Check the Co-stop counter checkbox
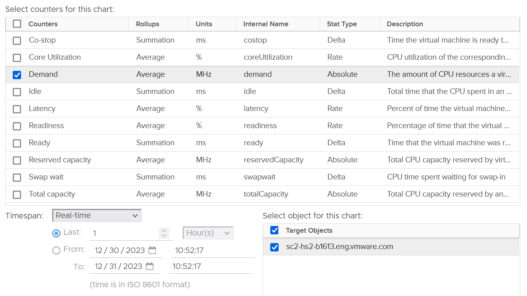527x296 pixels. (x=17, y=41)
